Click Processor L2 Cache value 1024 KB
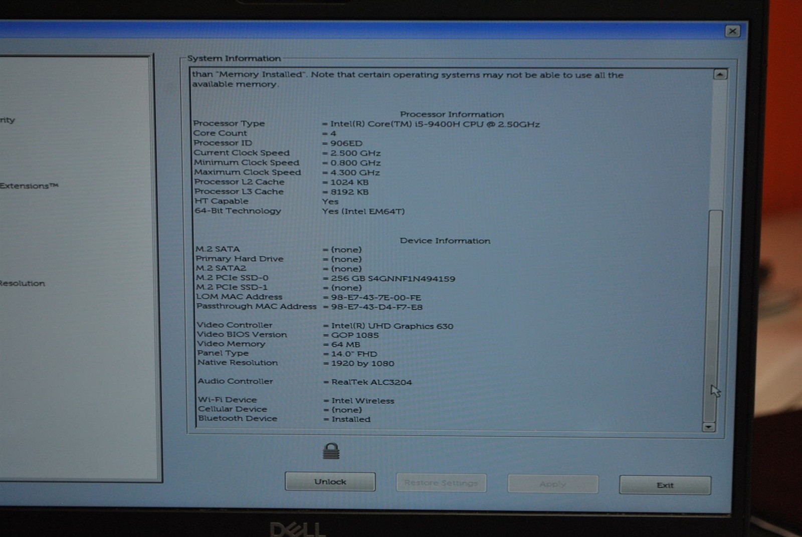This screenshot has height=537, width=802. coord(349,182)
